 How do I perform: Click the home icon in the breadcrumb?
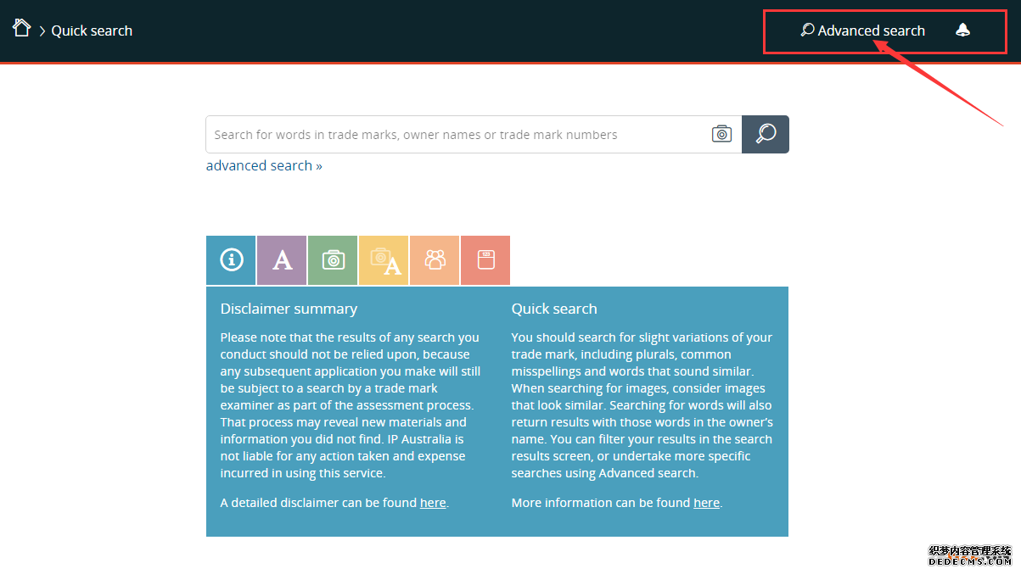tap(21, 28)
